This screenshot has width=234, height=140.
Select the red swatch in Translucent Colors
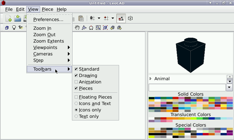click(164, 118)
